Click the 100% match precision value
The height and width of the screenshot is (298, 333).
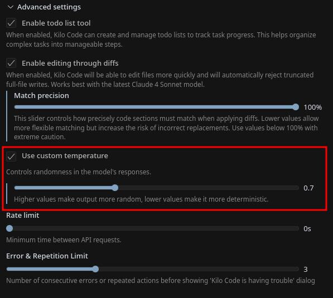[x=312, y=108]
